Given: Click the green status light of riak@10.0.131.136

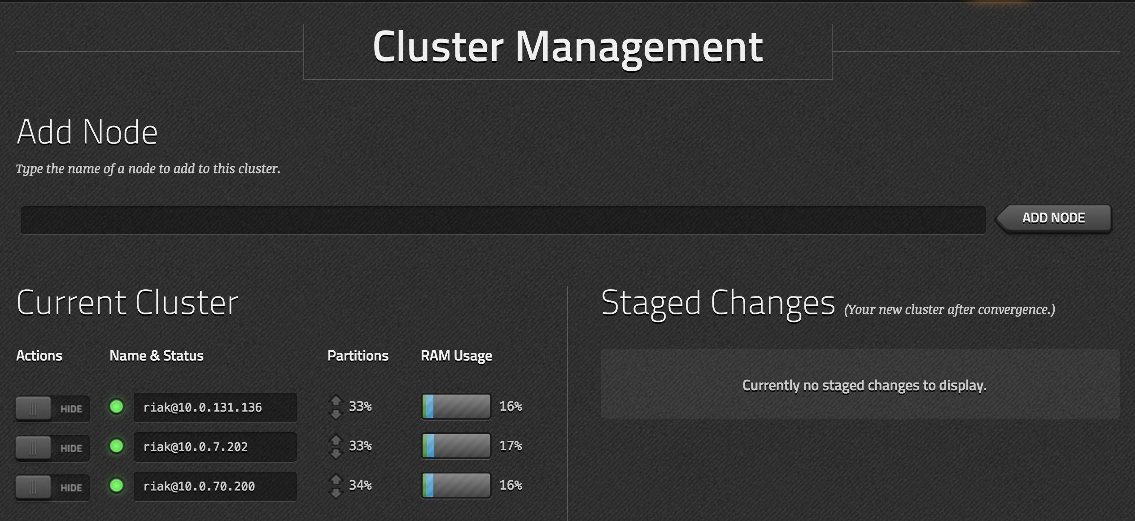Looking at the screenshot, I should coord(117,407).
